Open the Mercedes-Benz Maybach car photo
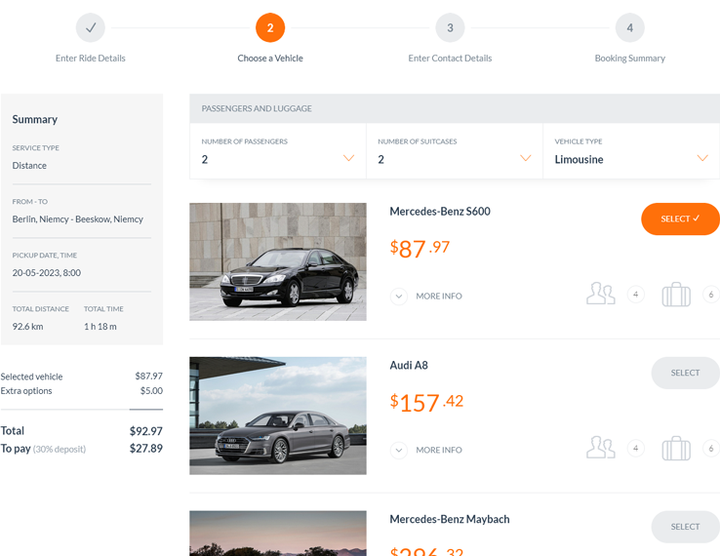The image size is (720, 556). point(278,533)
